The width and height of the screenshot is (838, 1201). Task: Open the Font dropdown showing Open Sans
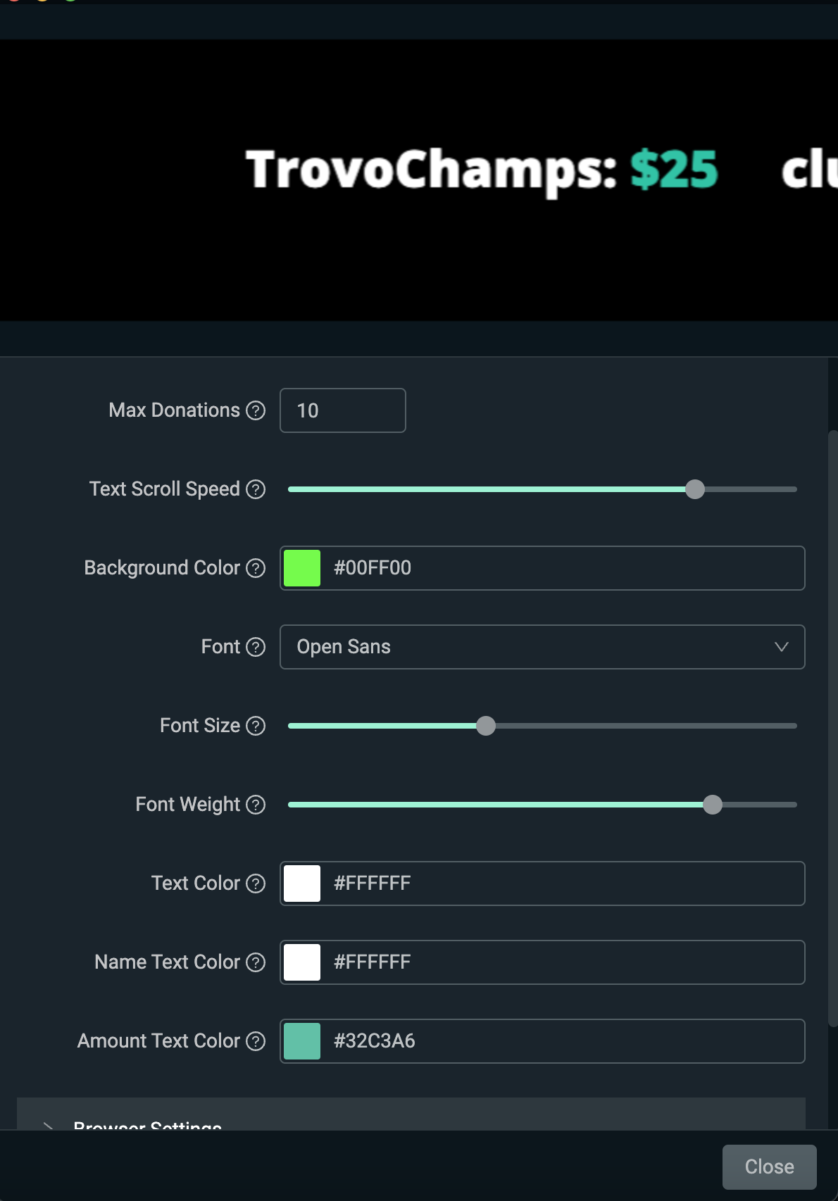(542, 647)
